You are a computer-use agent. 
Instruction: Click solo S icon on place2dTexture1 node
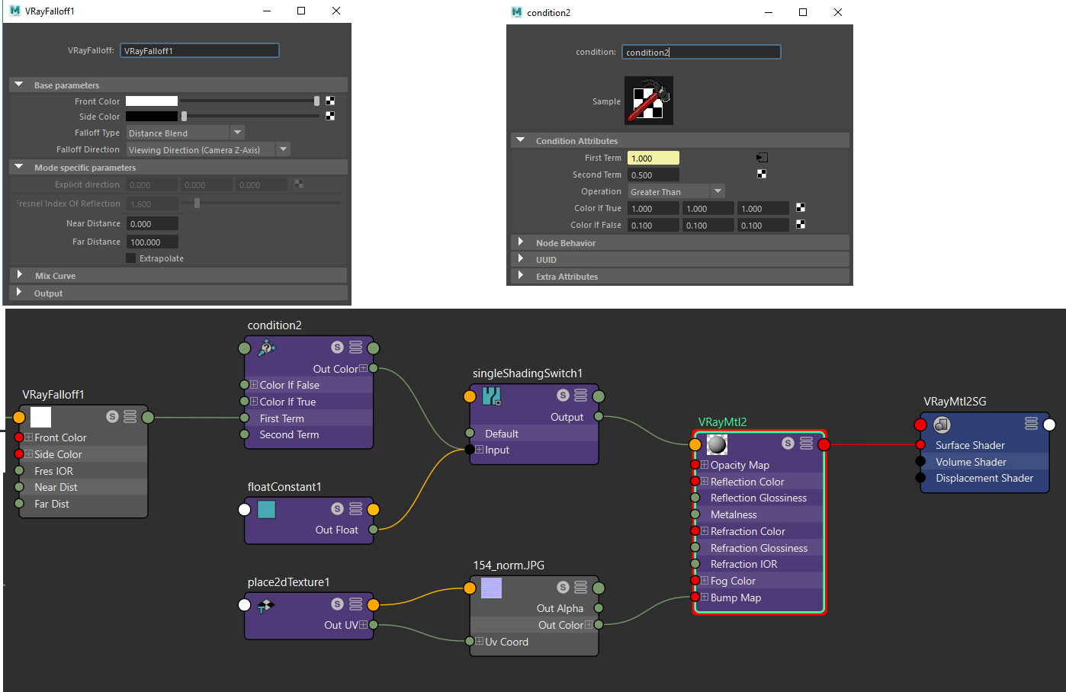click(337, 604)
